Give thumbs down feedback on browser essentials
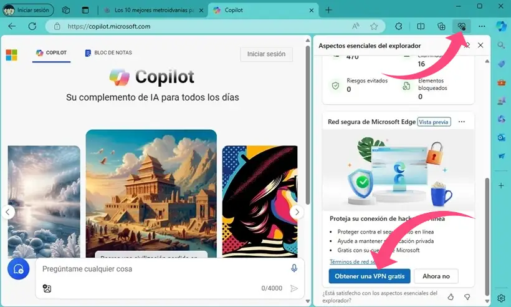Image resolution: width=511 pixels, height=307 pixels. tap(467, 297)
